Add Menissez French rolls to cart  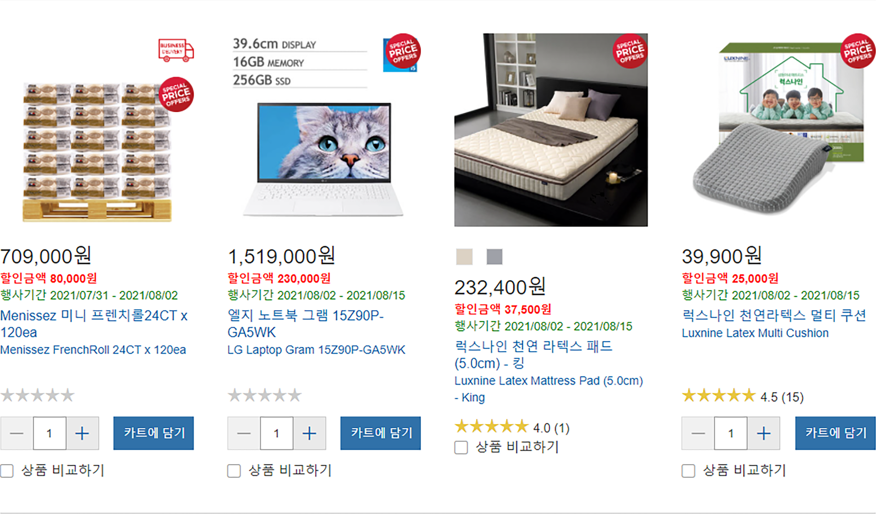pyautogui.click(x=154, y=433)
